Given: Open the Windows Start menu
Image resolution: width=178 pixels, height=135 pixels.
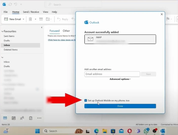Looking at the screenshot, I should point(37,131).
